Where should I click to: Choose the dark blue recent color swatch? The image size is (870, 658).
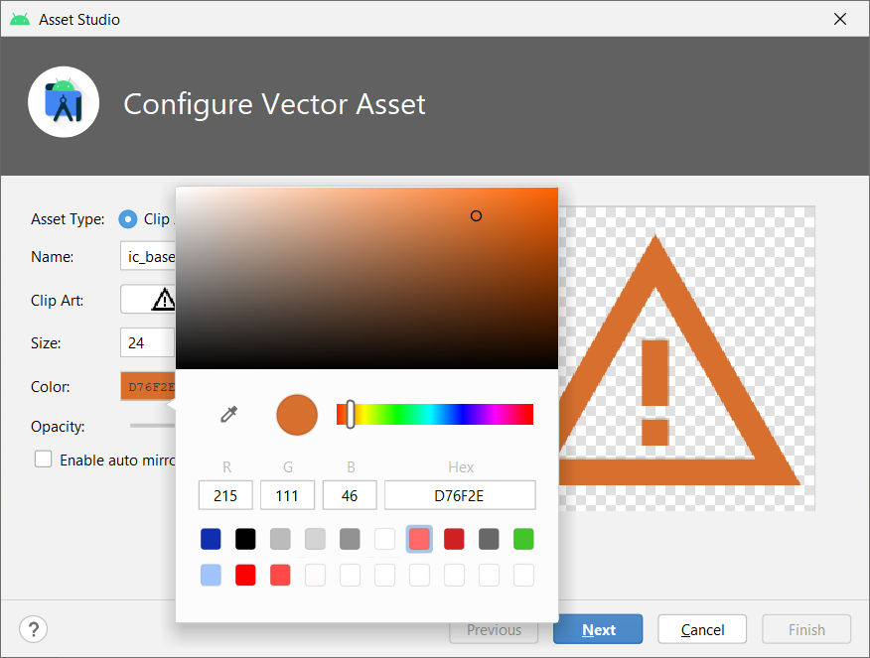[211, 539]
